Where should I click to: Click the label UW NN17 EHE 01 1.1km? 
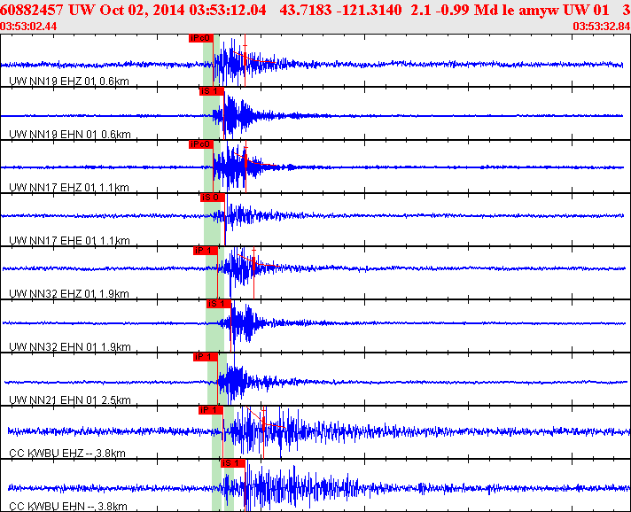tap(69, 241)
